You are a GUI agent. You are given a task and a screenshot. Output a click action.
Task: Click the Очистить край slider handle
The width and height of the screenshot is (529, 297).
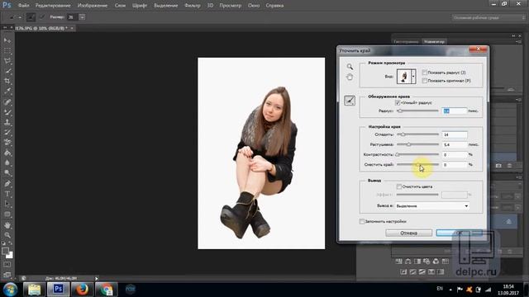coord(417,165)
